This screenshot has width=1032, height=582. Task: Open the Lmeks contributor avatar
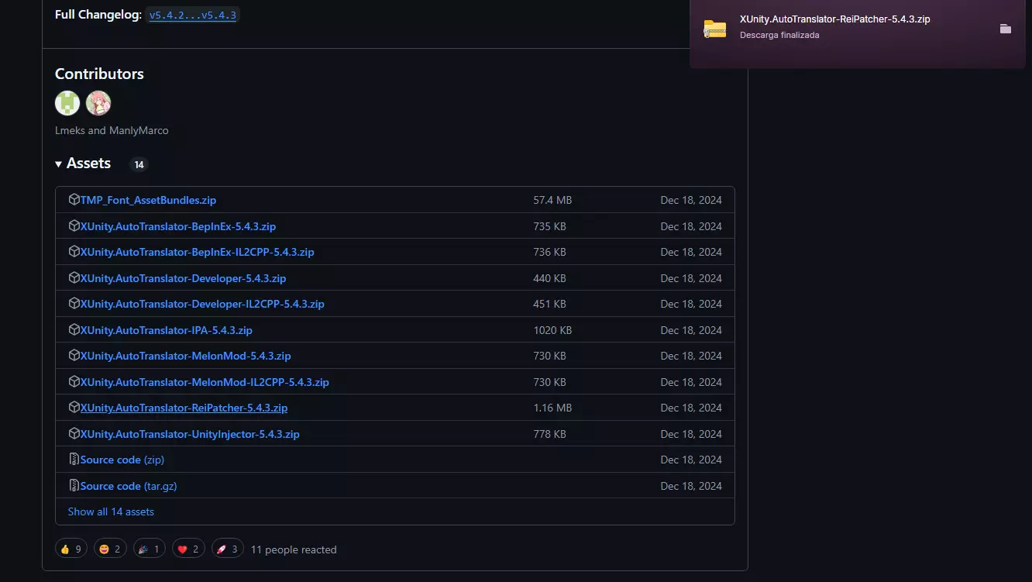click(x=67, y=103)
